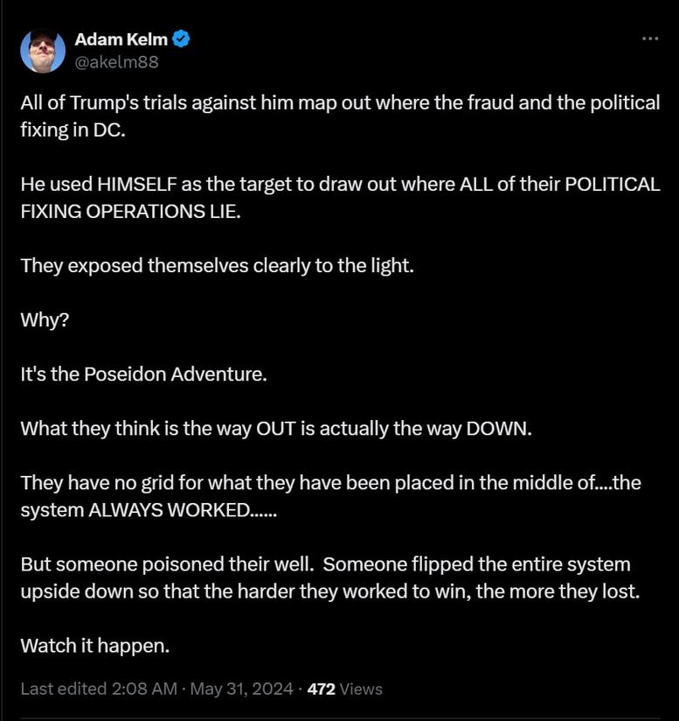Click the line They exposed themselves clearly
Viewport: 679px width, 721px height.
point(217,265)
